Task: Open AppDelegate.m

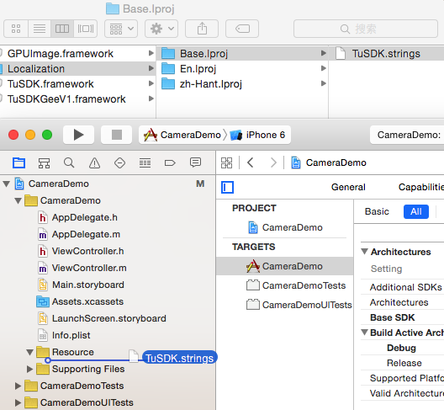Action: [79, 234]
